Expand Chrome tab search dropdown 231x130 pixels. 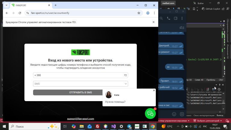tap(7, 5)
